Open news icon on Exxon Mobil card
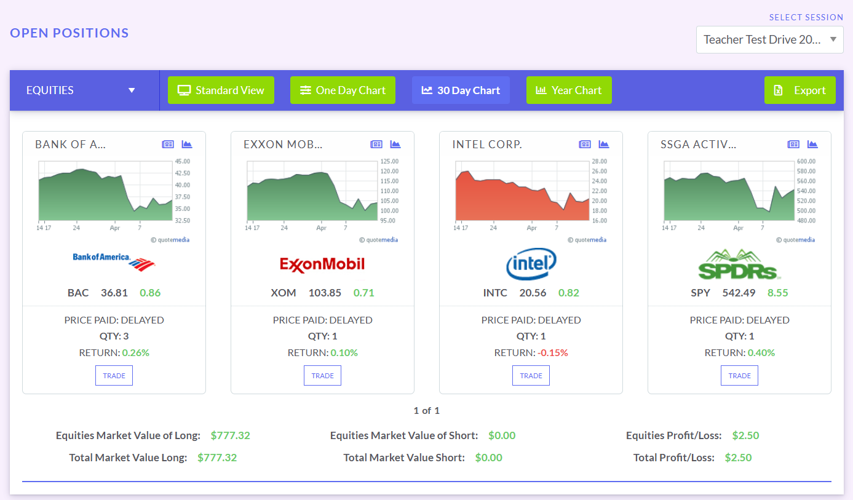This screenshot has width=853, height=500. pos(376,145)
